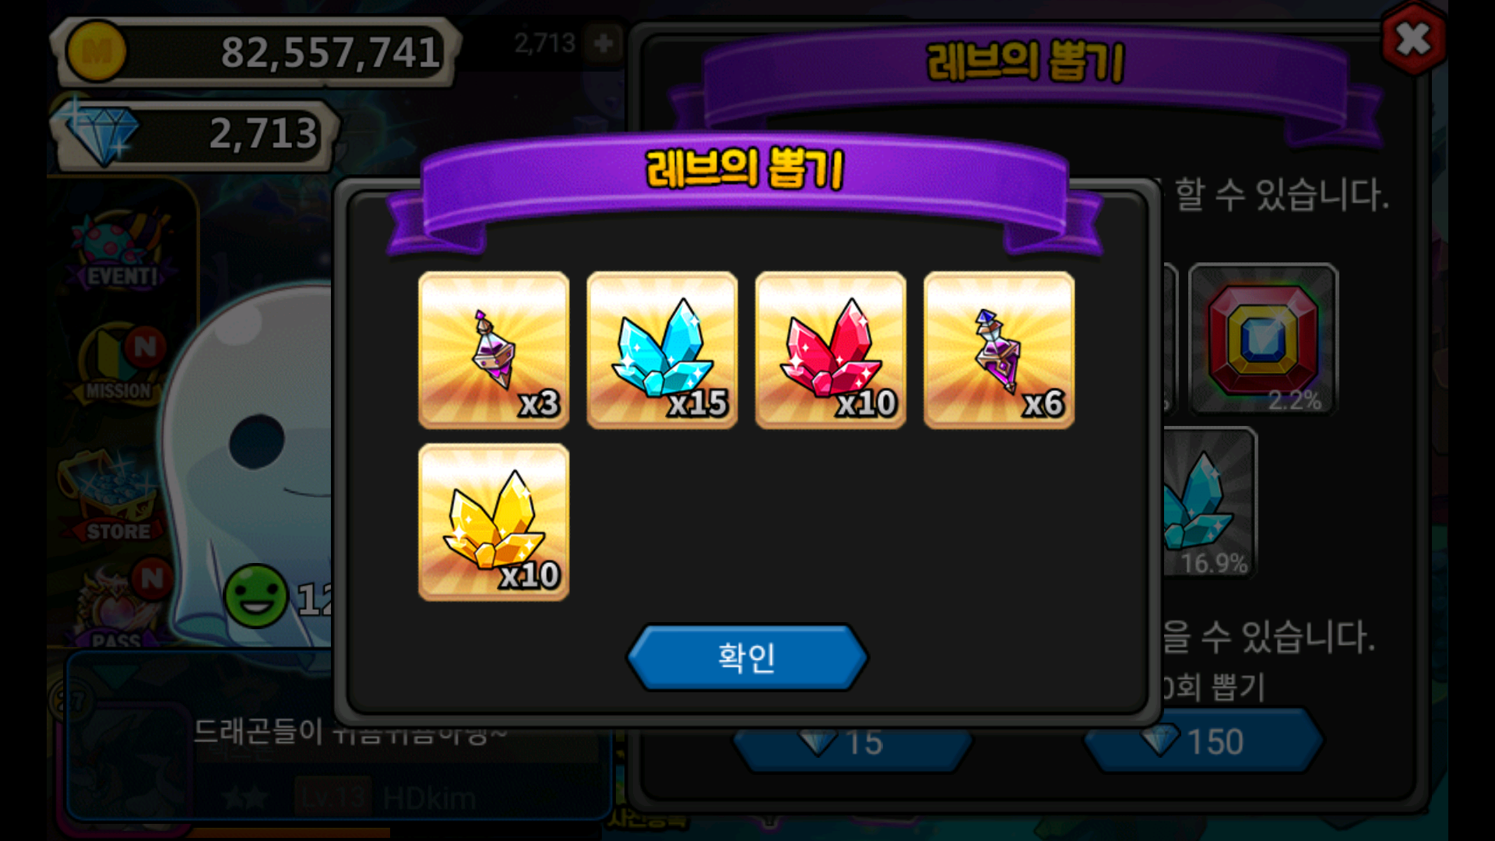Draw ten times for 150 gems
Image resolution: width=1495 pixels, height=841 pixels.
(x=1203, y=741)
